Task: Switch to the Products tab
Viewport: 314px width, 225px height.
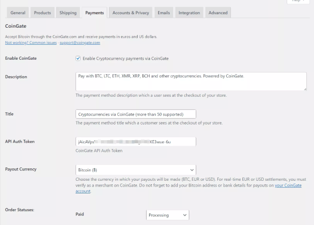Action: coord(43,13)
